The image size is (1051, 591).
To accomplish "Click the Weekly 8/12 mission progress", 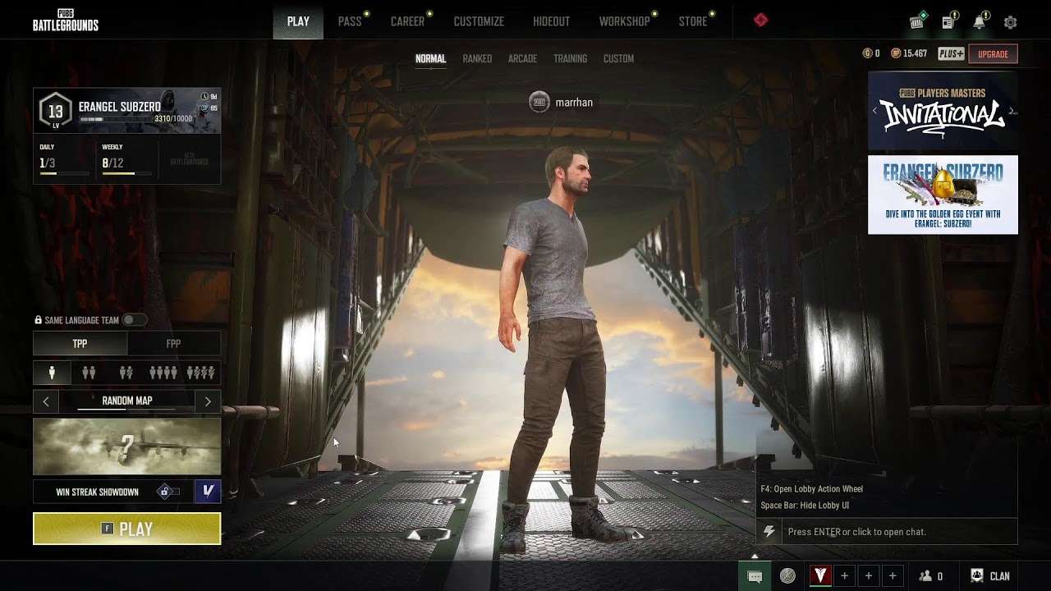I will tap(127, 160).
